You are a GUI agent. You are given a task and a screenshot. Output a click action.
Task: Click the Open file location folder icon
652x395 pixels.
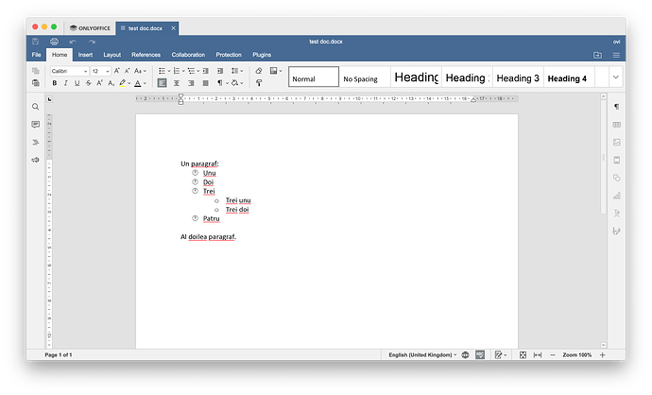[x=597, y=55]
